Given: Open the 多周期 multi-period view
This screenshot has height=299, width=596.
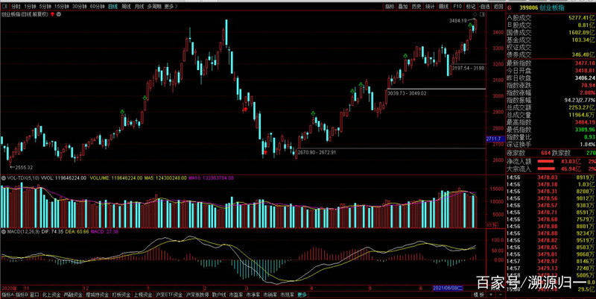Looking at the screenshot, I should (x=154, y=5).
